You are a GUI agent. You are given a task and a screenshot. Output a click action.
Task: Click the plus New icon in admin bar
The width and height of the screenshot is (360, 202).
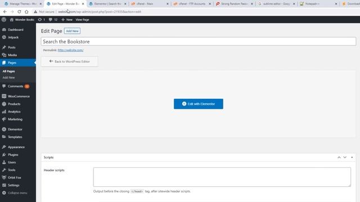click(63, 20)
